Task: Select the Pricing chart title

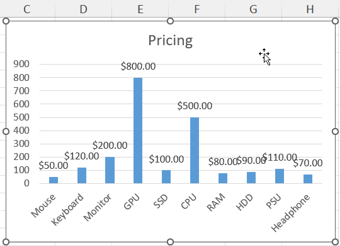Action: (x=171, y=41)
